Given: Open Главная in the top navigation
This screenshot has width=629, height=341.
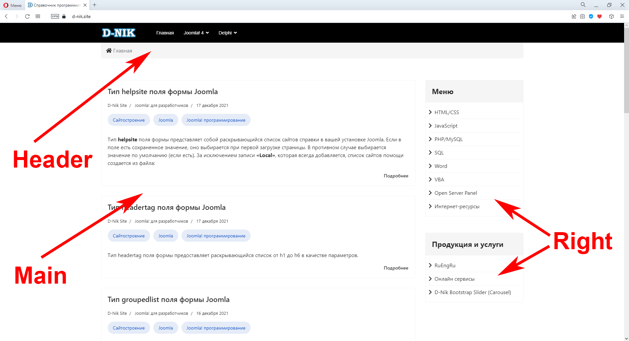Looking at the screenshot, I should pyautogui.click(x=165, y=33).
